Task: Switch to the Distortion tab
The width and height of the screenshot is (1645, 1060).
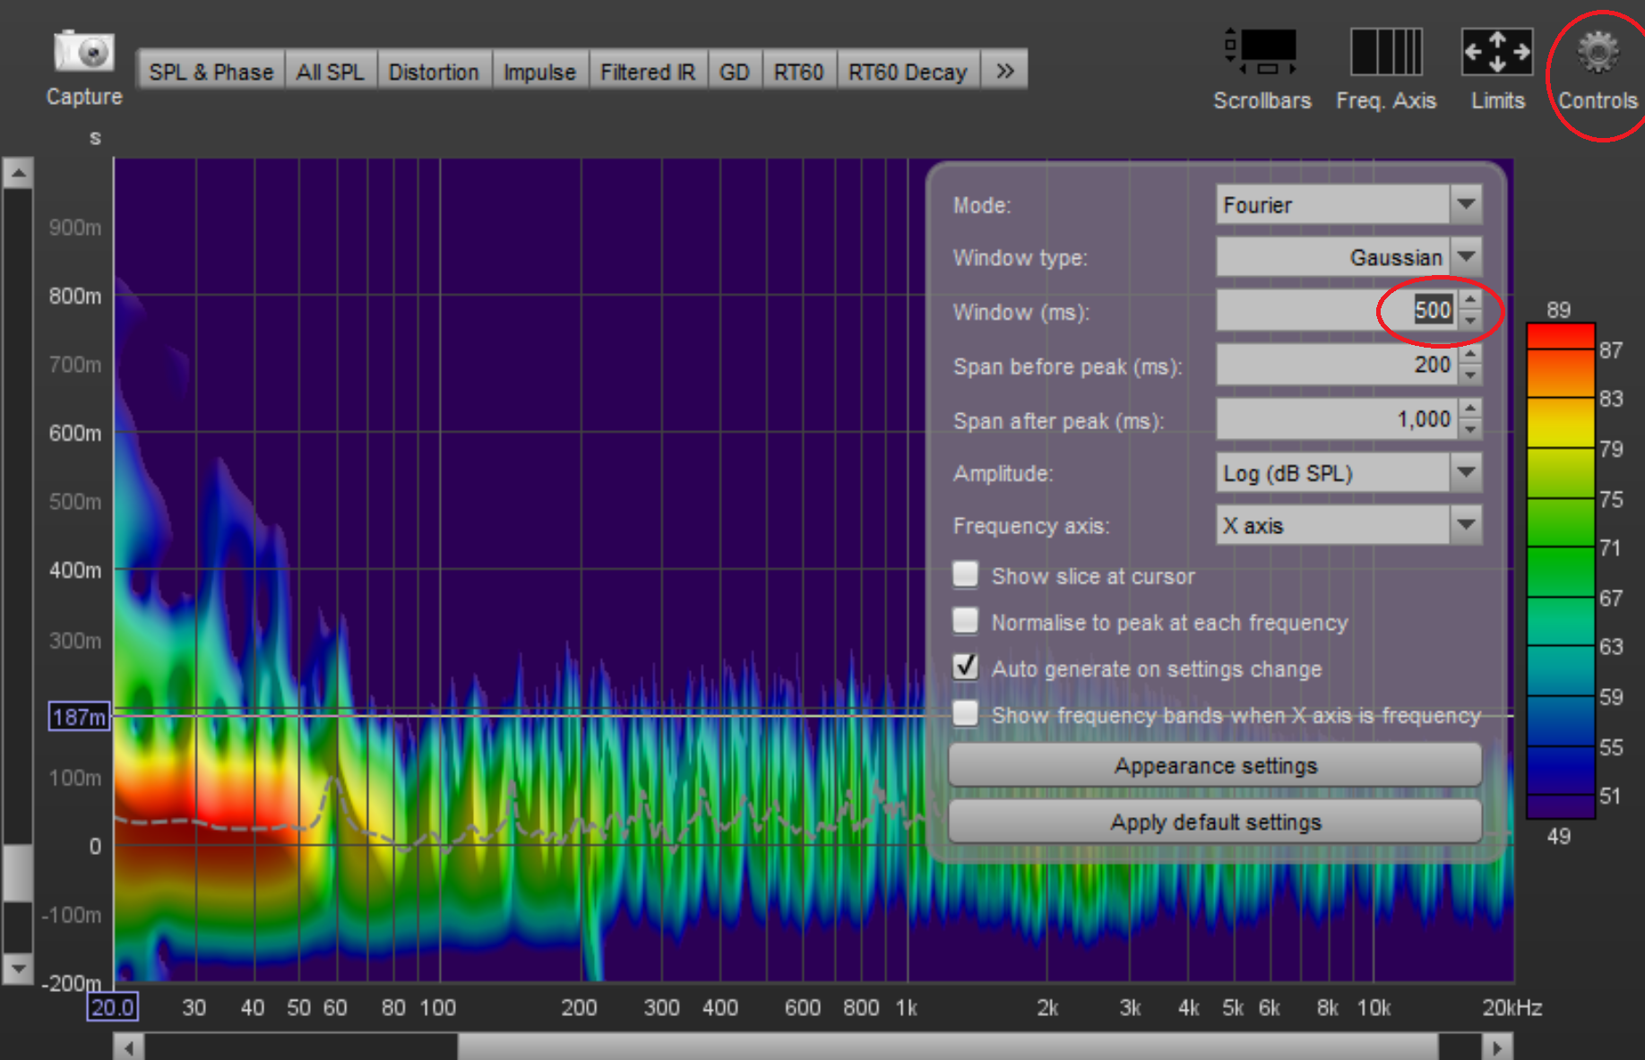Action: coord(434,72)
